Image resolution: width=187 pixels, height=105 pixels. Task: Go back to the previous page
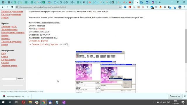(x=3, y=7)
